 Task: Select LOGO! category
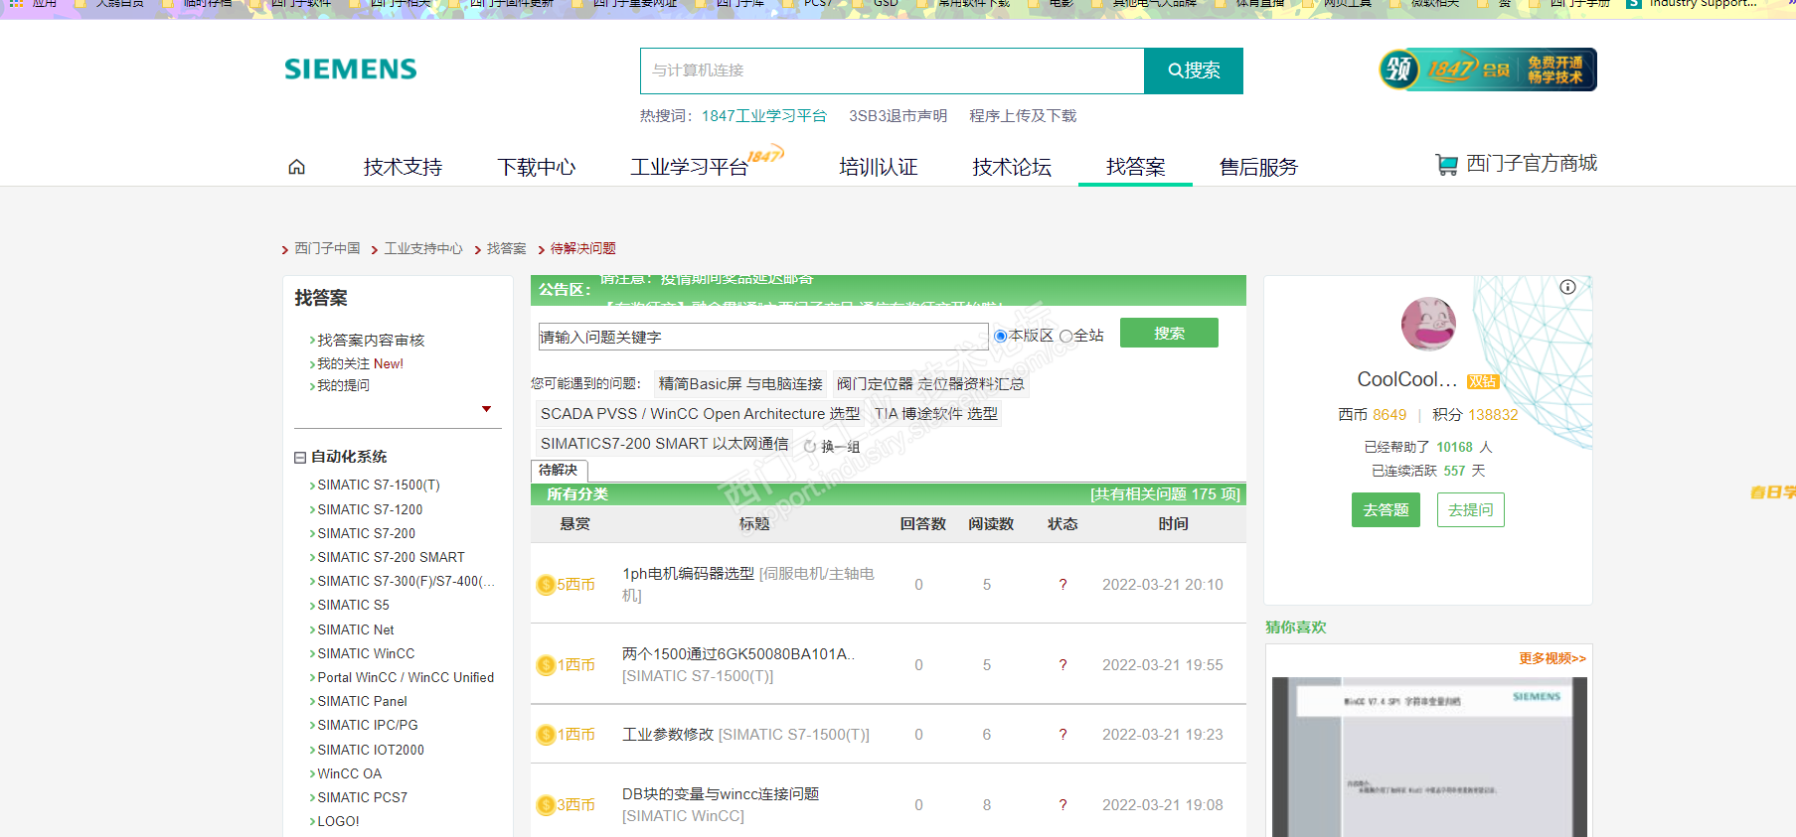(x=338, y=822)
